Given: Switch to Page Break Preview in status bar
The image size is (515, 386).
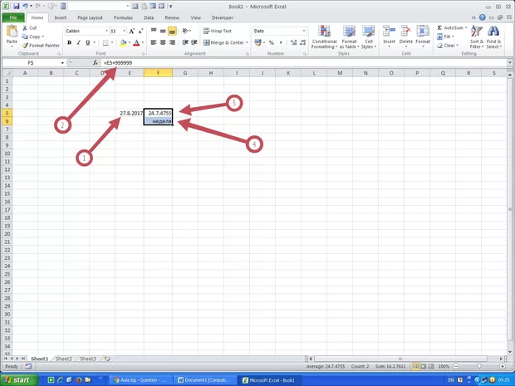Looking at the screenshot, I should 431,366.
